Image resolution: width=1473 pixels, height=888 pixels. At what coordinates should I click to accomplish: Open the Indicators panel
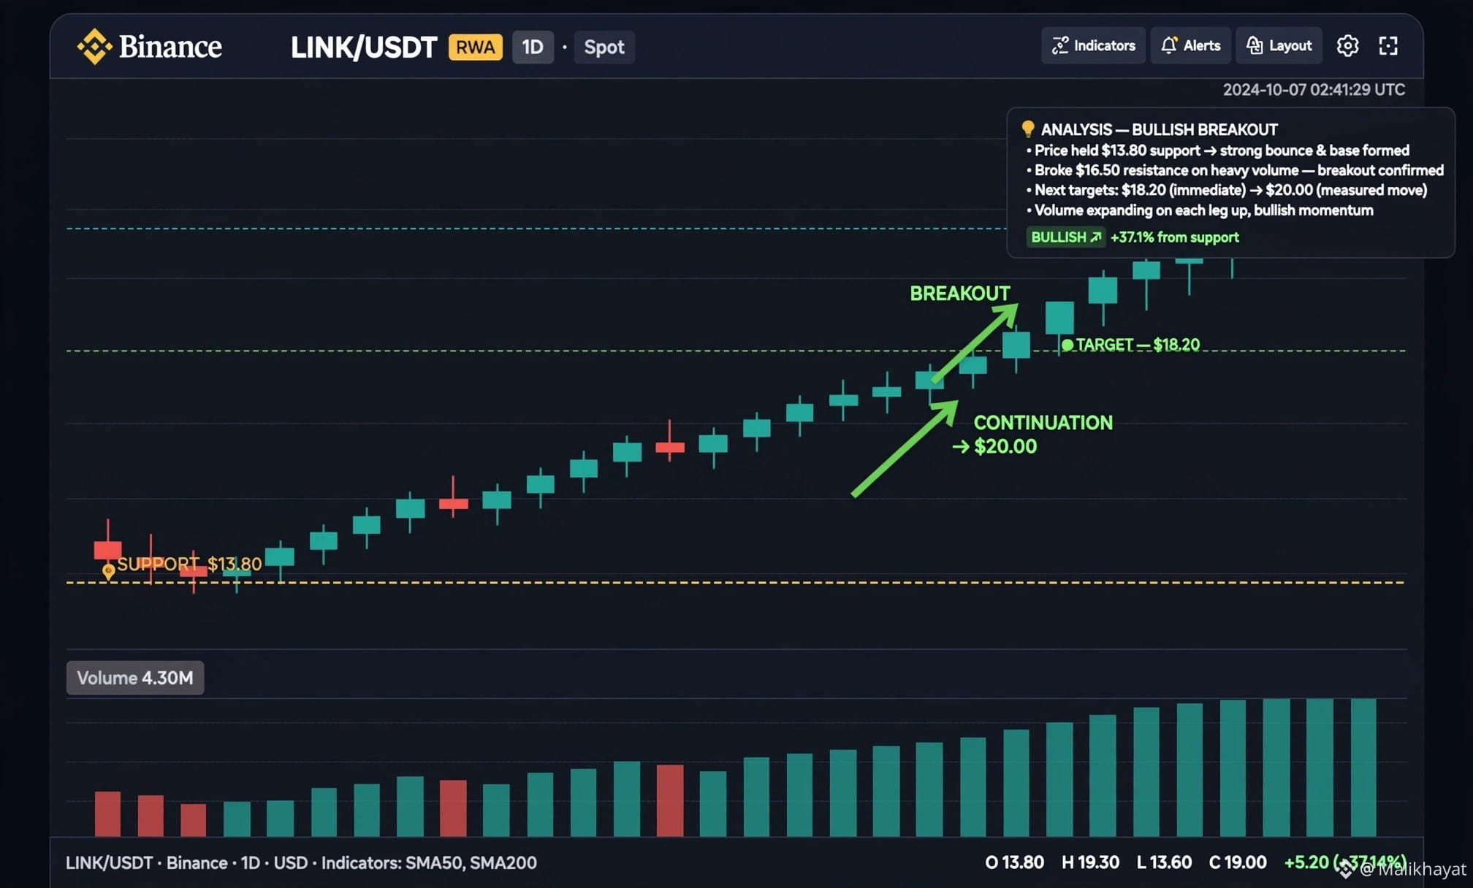(x=1093, y=46)
